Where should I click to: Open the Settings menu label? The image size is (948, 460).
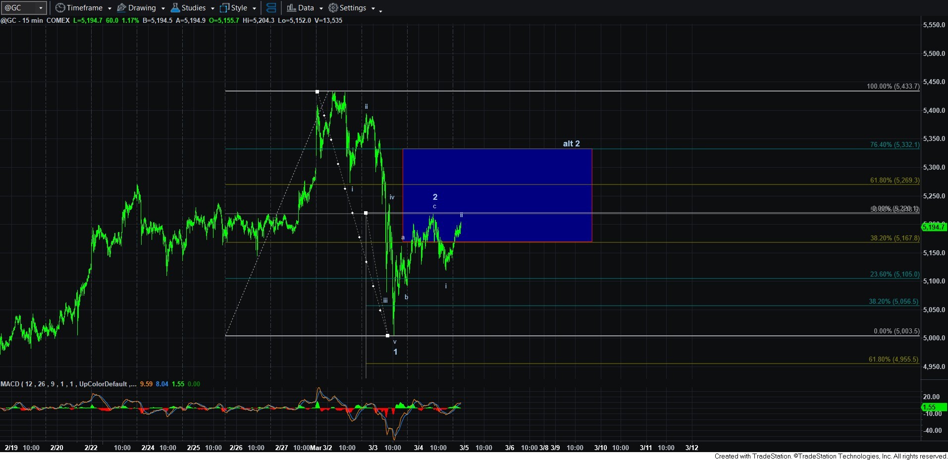pyautogui.click(x=353, y=8)
